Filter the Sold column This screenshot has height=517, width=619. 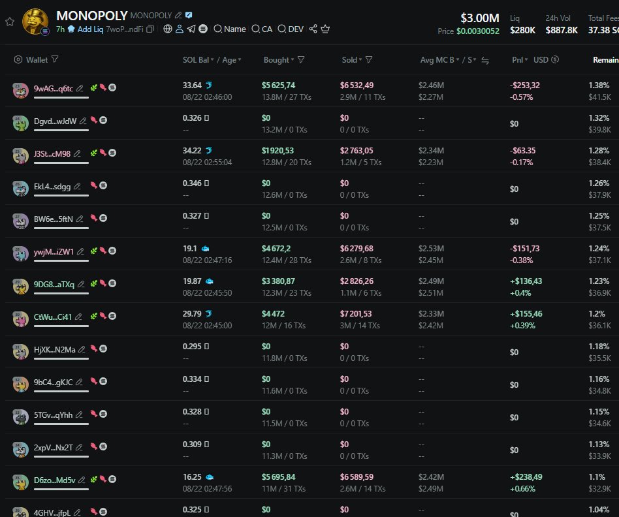point(369,59)
